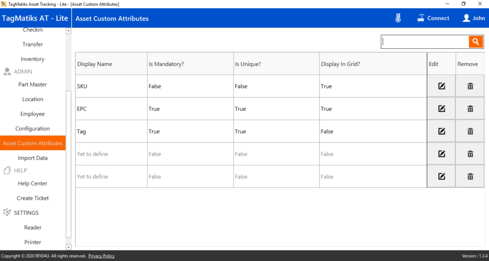Click the sidebar scroll down arrow

point(69,247)
